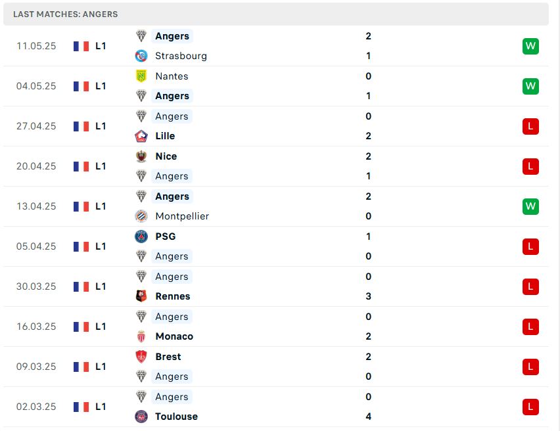Image resolution: width=560 pixels, height=431 pixels.
Task: Open the 05.04.25 PSG vs Angers match row
Action: (x=275, y=246)
